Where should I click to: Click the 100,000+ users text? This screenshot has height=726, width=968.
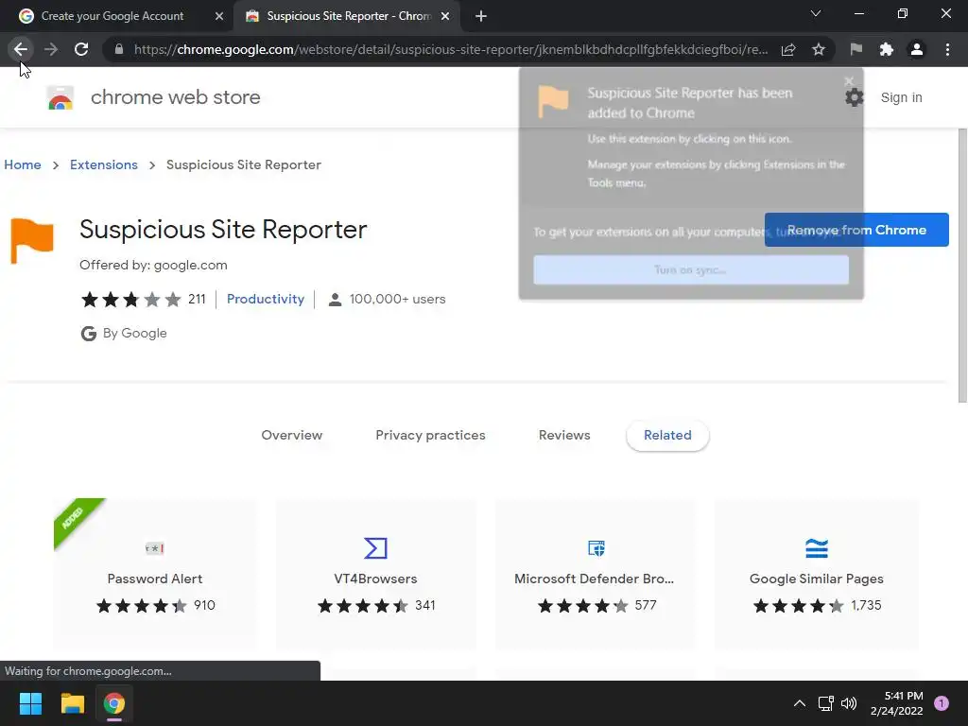[x=398, y=299]
